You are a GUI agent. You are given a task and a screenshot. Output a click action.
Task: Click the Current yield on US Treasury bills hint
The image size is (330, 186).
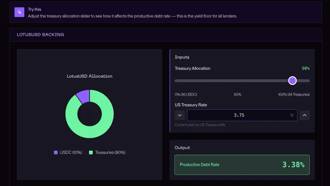200,125
